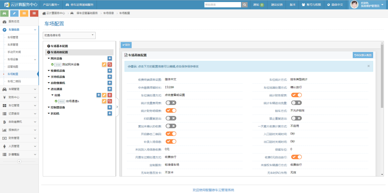Click the search magnifier button

(245, 5)
